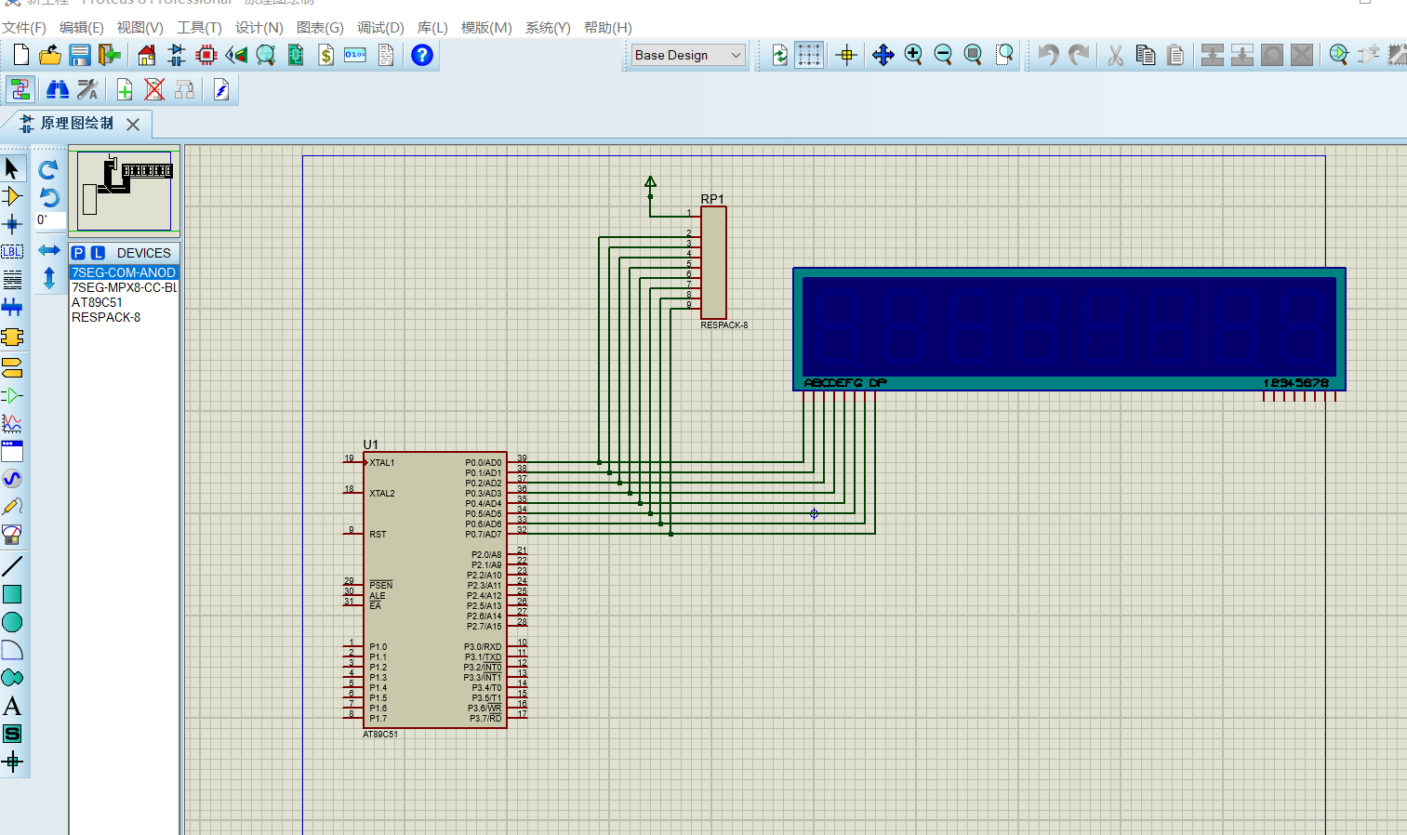Open 模版(M) menu

(x=486, y=28)
